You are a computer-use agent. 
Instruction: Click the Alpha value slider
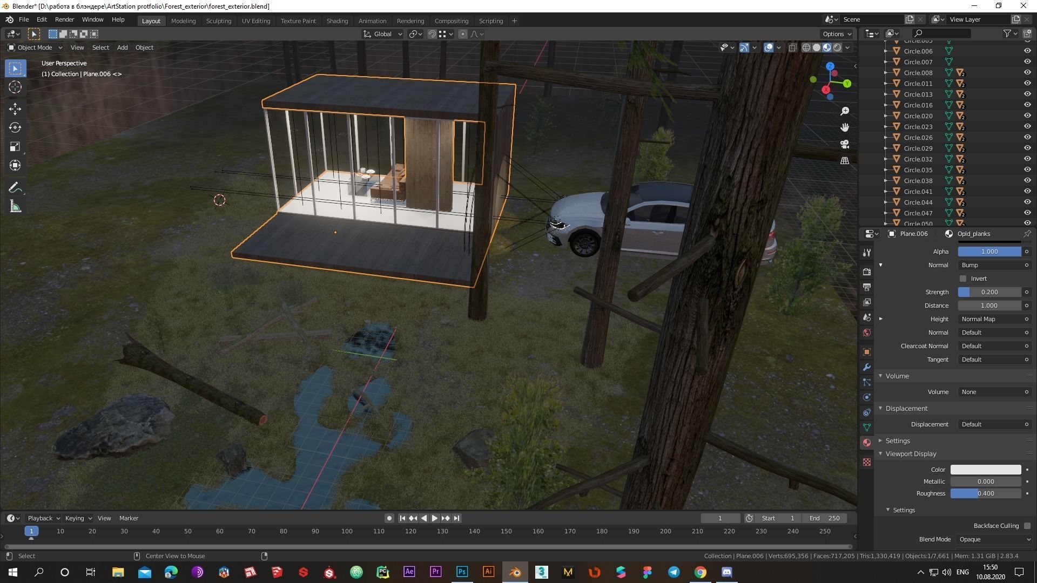(x=989, y=252)
